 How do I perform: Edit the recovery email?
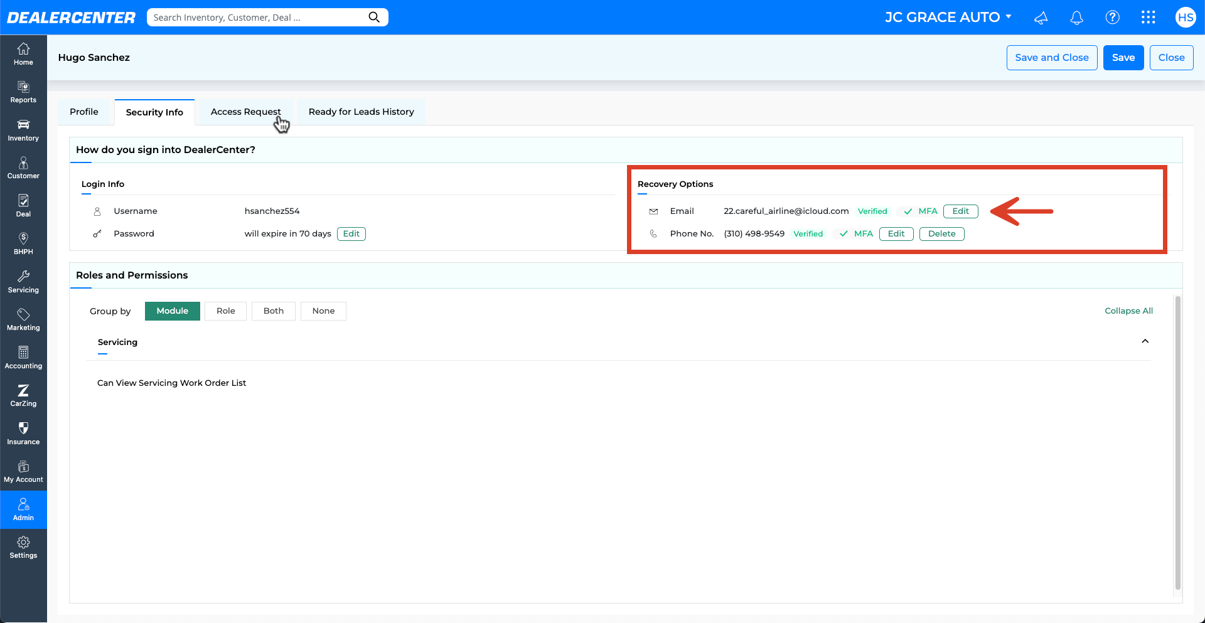[x=960, y=211]
